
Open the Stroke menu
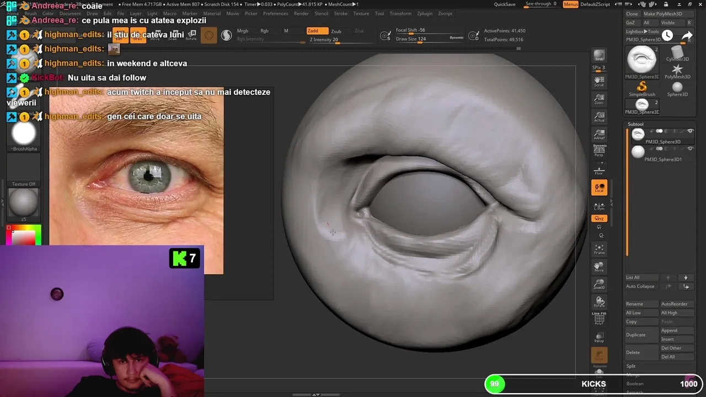click(x=341, y=13)
